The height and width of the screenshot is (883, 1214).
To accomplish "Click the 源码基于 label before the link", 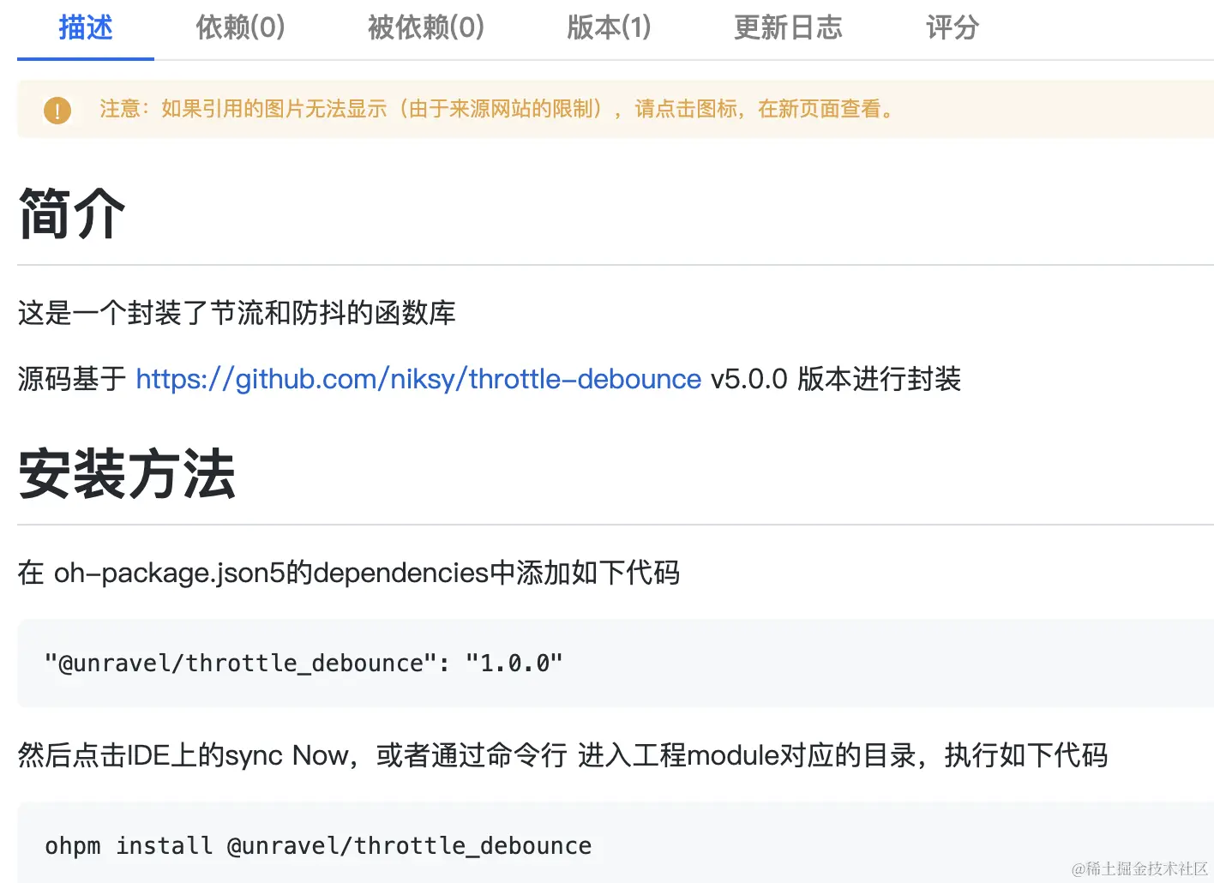I will click(72, 379).
